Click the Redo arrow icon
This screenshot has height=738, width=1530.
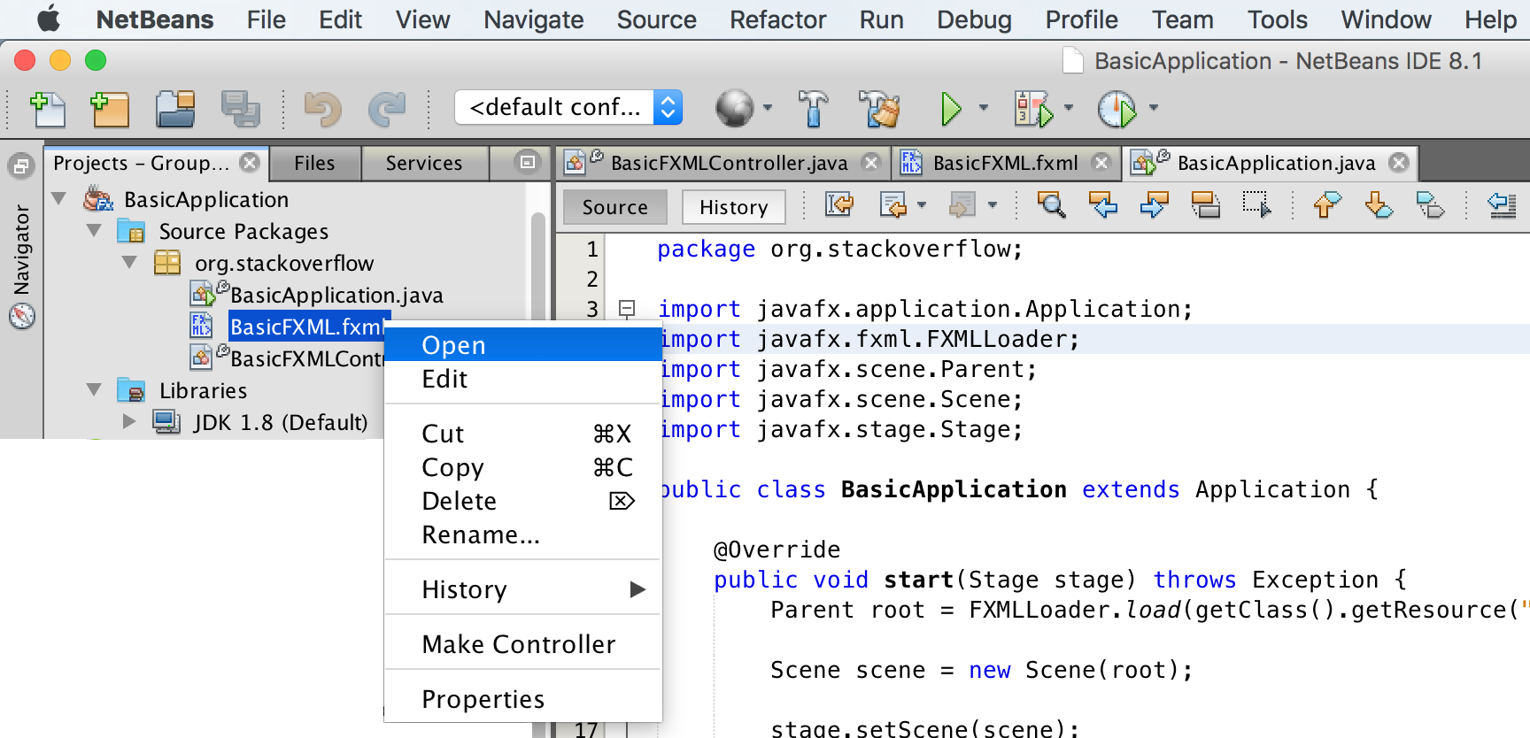click(387, 110)
